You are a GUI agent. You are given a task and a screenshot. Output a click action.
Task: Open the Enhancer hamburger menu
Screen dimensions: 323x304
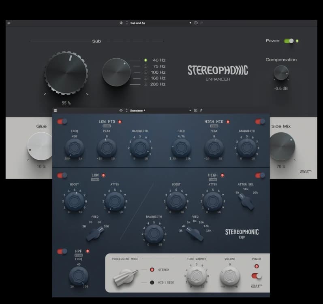click(9, 23)
